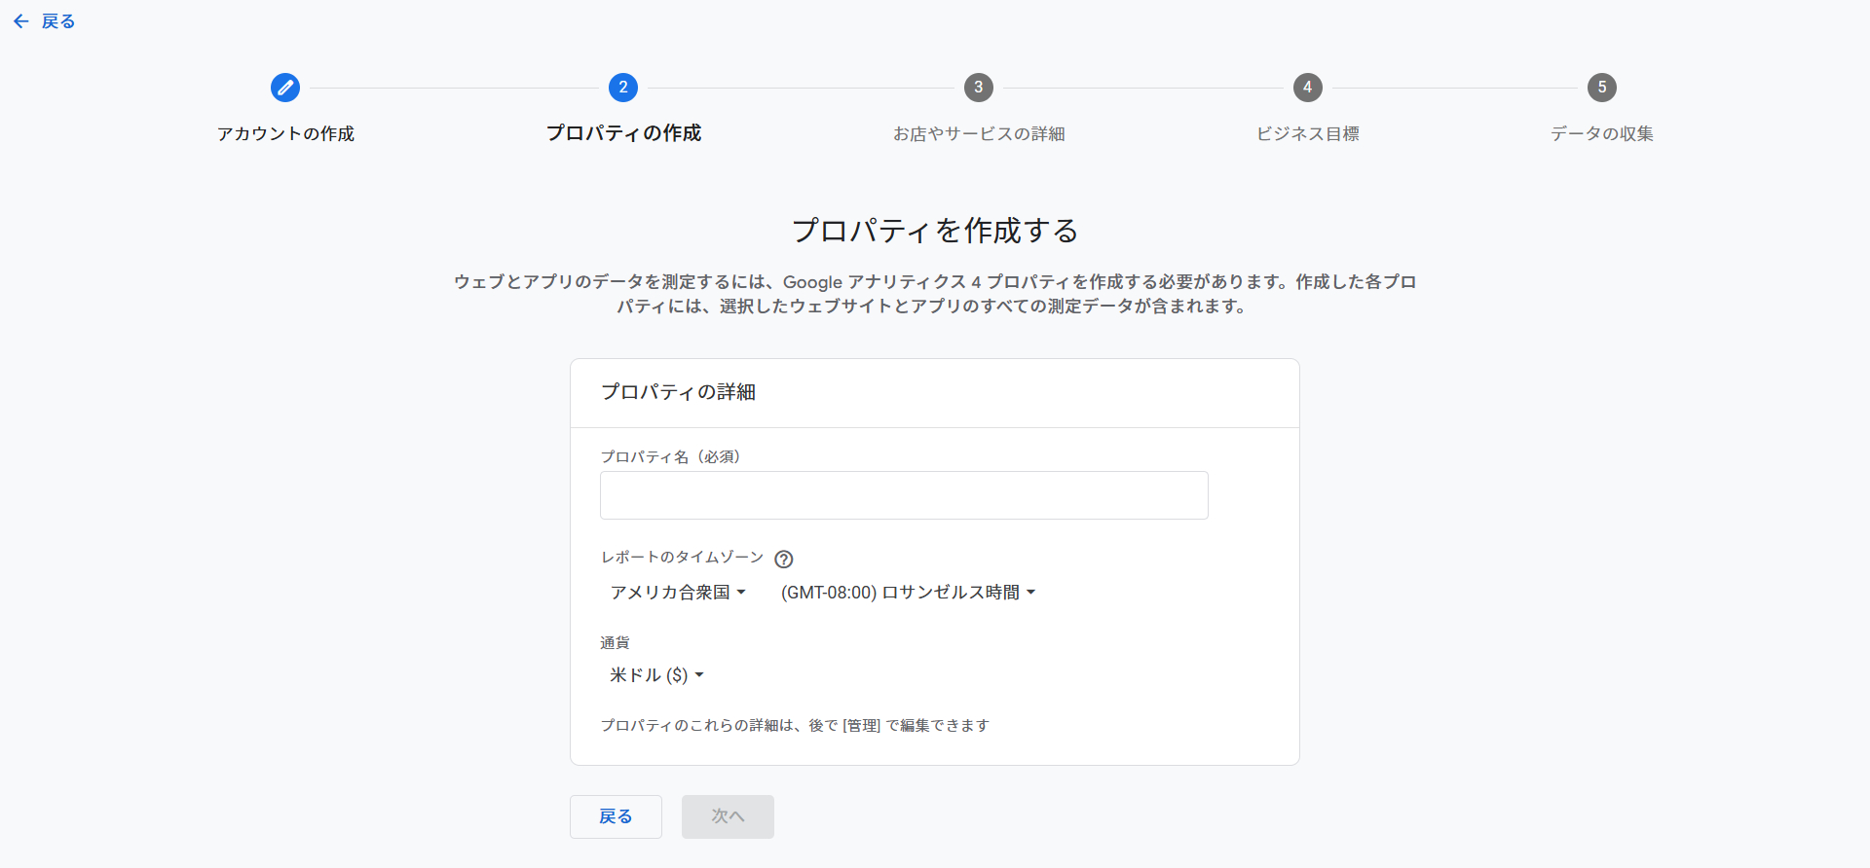Click the step 4 circle in the stepper

(1307, 88)
